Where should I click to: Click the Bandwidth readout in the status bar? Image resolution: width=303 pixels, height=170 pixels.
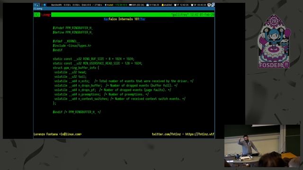(x=65, y=5)
